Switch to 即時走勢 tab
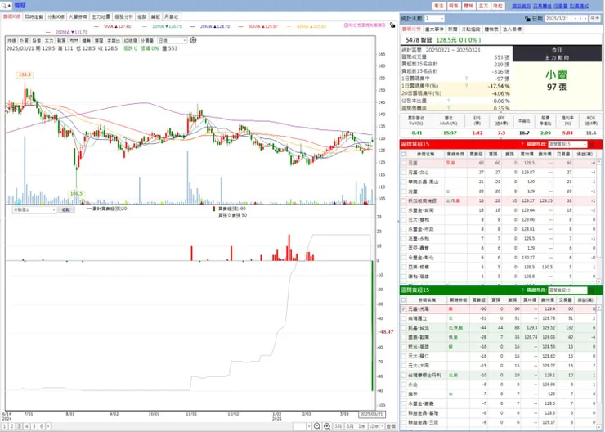 pyautogui.click(x=34, y=17)
